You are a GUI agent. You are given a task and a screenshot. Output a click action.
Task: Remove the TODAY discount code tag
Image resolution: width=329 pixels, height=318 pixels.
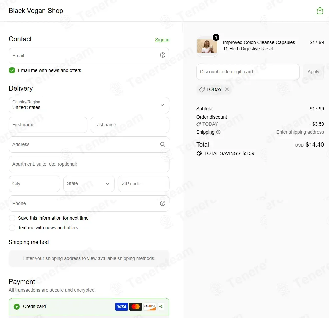pos(227,89)
